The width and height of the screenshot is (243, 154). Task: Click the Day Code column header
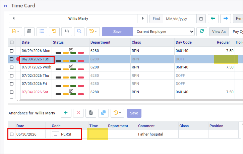[183, 42]
